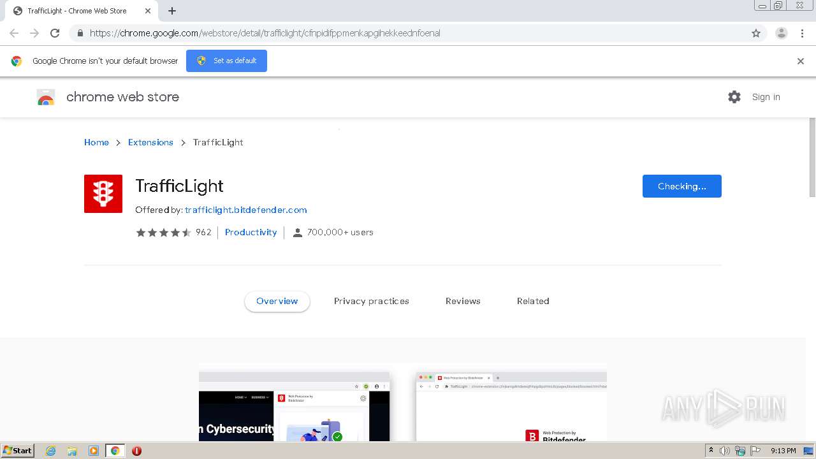Switch to Privacy practices tab
This screenshot has height=459, width=816.
point(372,301)
